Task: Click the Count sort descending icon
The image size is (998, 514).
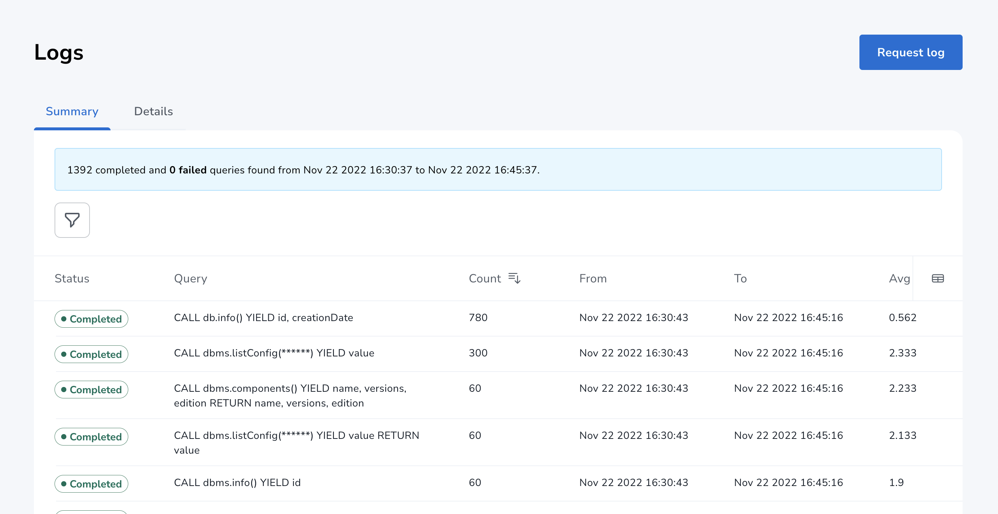Action: click(514, 278)
